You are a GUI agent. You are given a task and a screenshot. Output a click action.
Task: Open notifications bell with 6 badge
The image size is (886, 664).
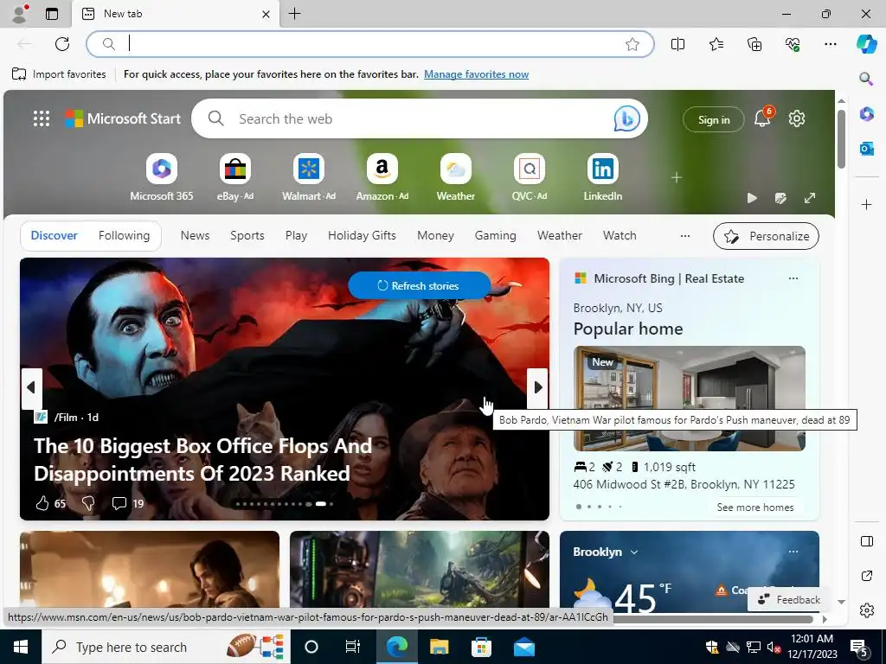[762, 118]
